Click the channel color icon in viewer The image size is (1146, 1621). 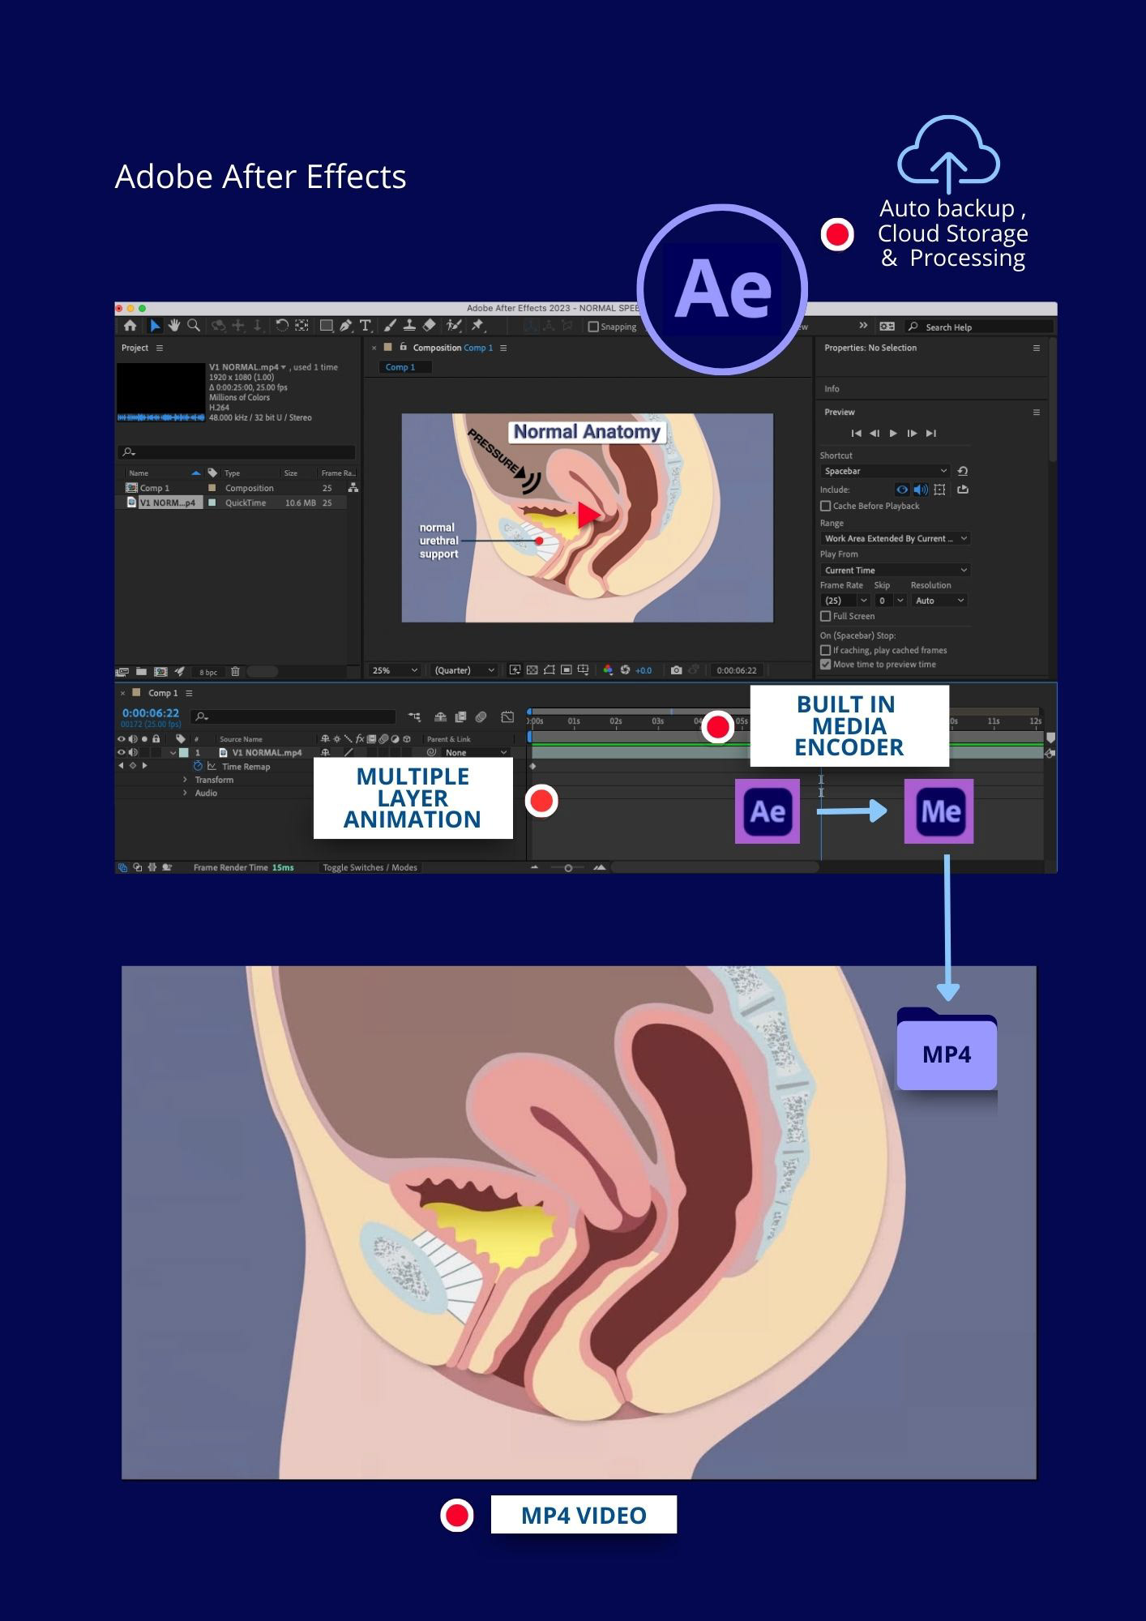pyautogui.click(x=608, y=670)
